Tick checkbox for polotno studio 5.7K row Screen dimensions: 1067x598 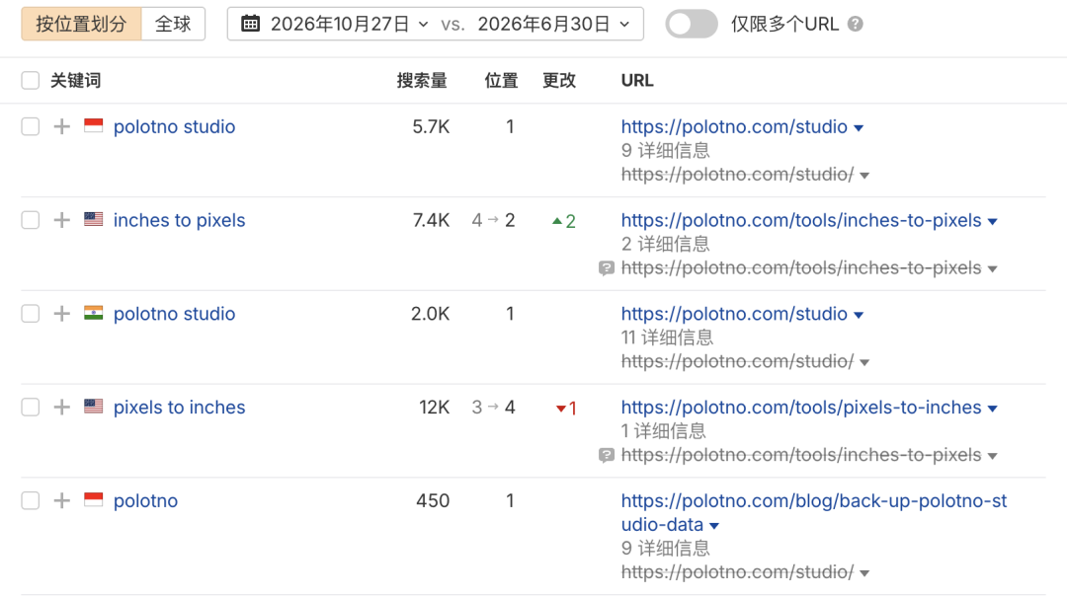pyautogui.click(x=30, y=127)
